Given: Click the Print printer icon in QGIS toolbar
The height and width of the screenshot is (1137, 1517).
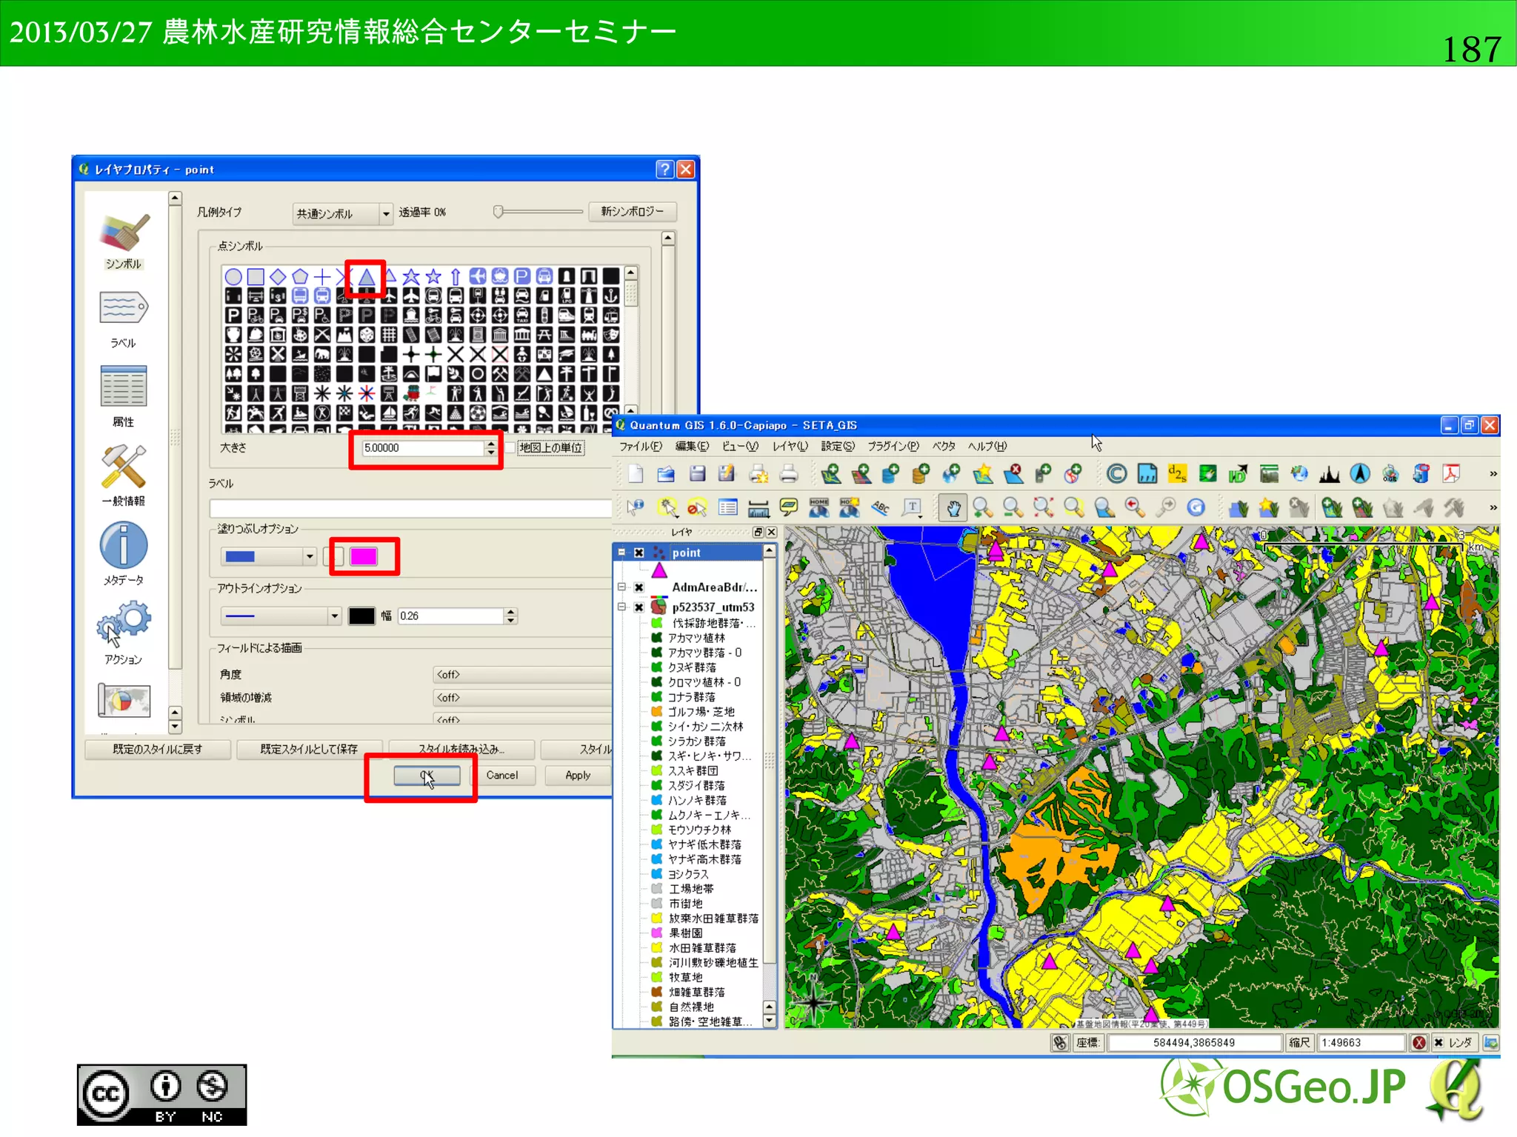Looking at the screenshot, I should [788, 474].
